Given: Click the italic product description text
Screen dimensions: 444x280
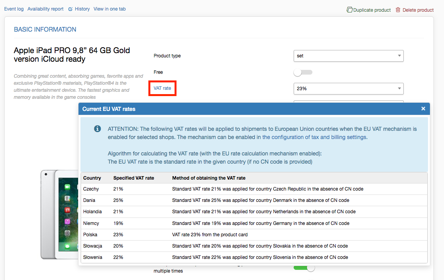Looking at the screenshot, I should pyautogui.click(x=78, y=87).
